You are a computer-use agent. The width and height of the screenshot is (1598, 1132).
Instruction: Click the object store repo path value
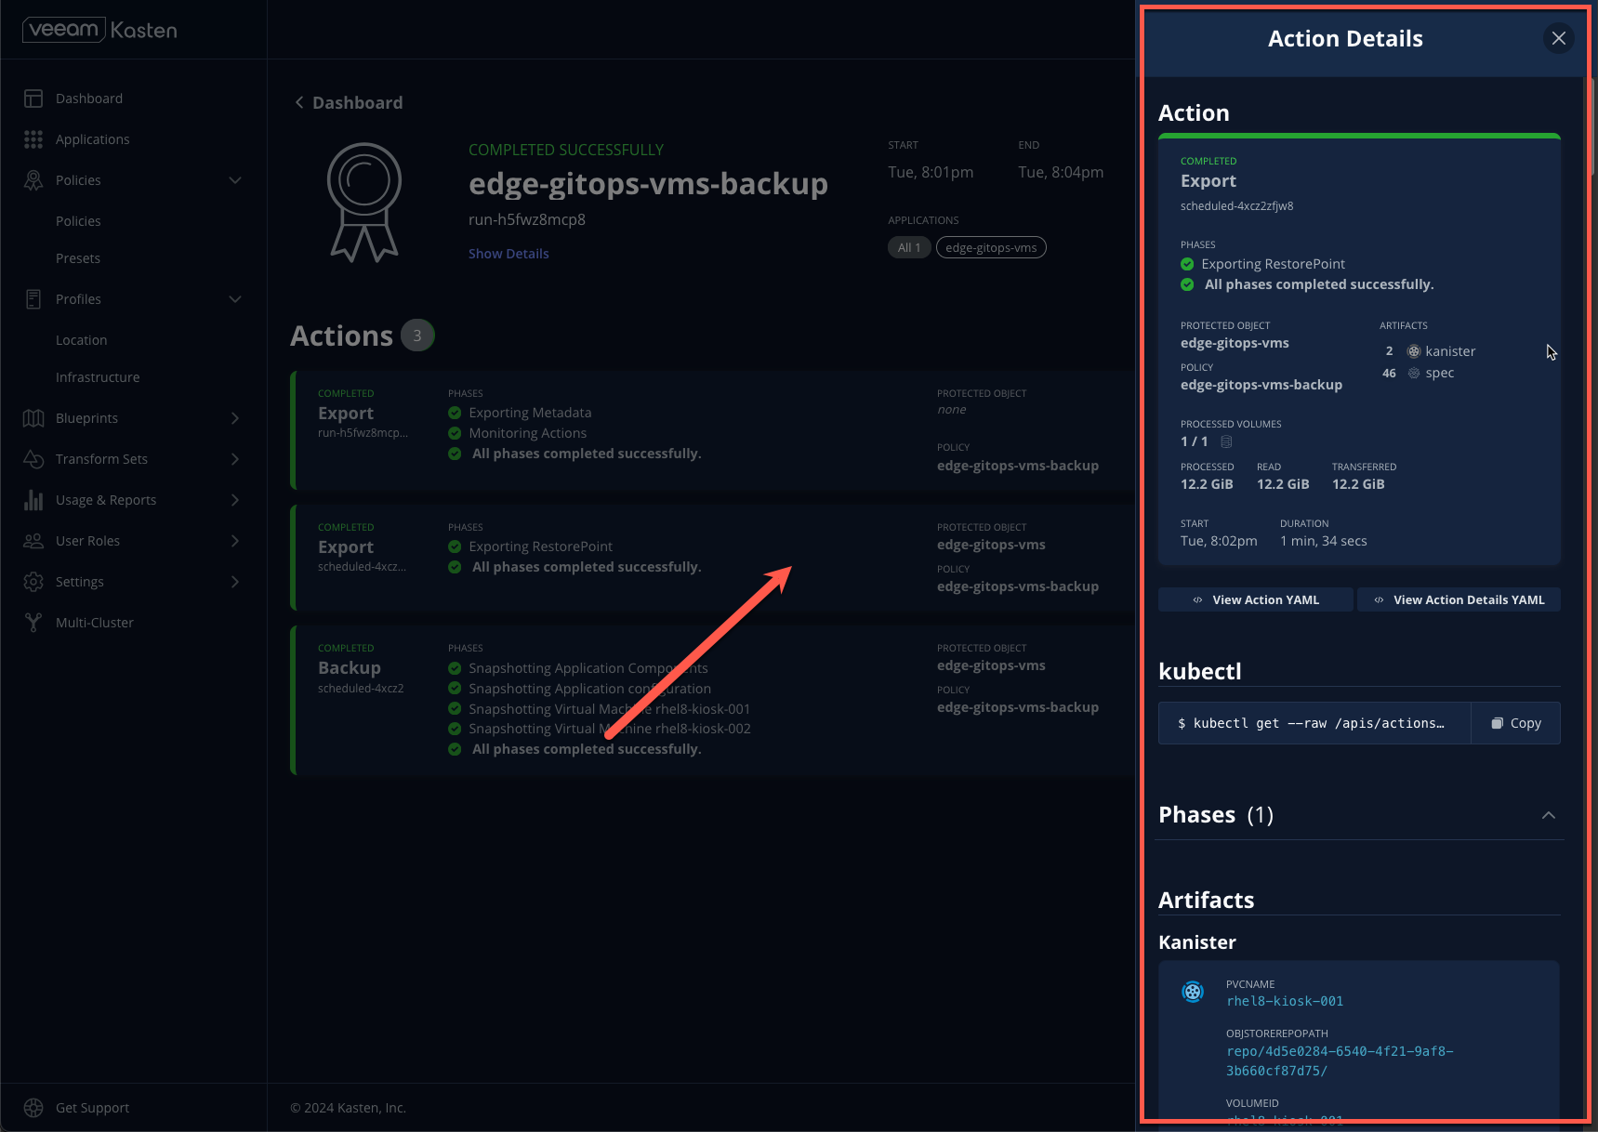click(x=1340, y=1061)
